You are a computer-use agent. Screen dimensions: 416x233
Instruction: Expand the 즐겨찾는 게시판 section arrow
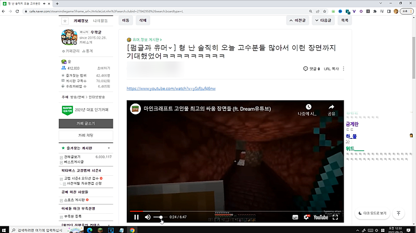[108, 149]
